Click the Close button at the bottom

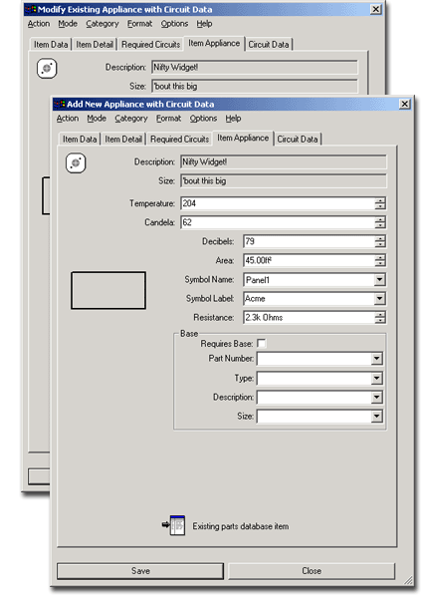click(x=312, y=571)
